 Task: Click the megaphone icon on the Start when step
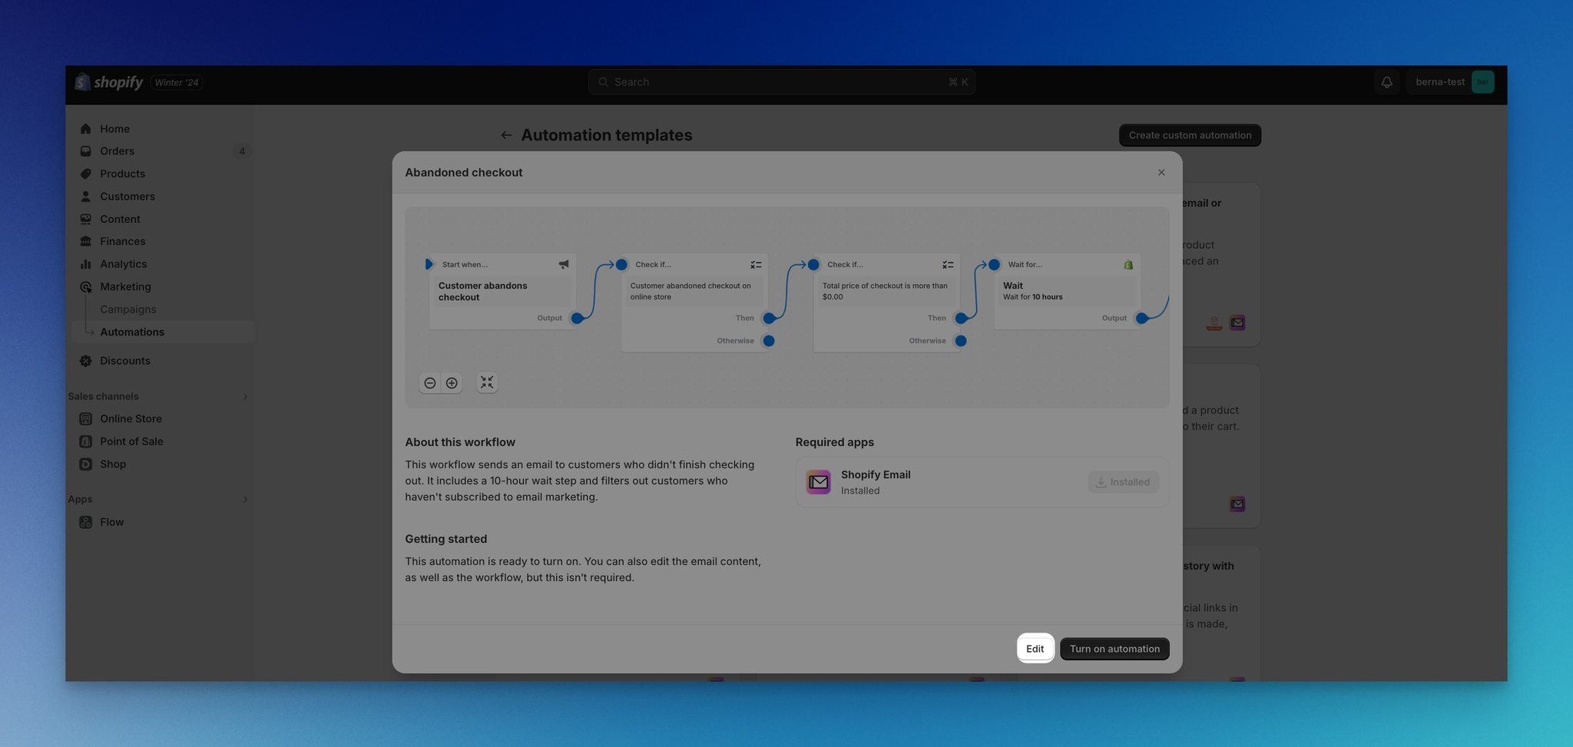(564, 264)
